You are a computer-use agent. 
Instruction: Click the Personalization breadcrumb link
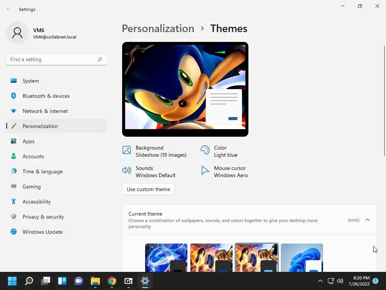[158, 29]
